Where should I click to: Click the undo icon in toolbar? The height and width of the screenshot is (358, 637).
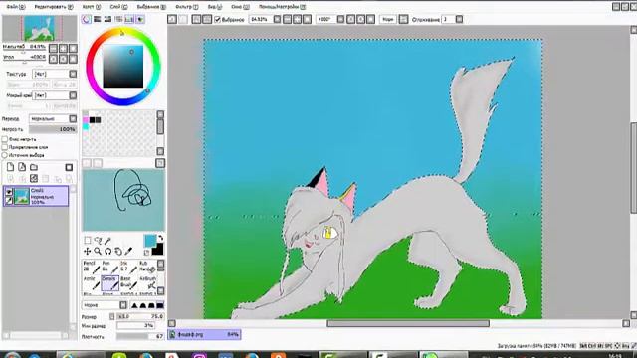tap(172, 19)
